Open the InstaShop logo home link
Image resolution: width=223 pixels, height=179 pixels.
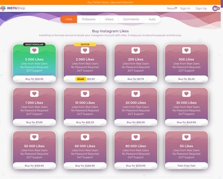point(13,8)
